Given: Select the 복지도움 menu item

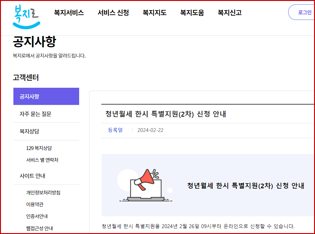Looking at the screenshot, I should [192, 12].
